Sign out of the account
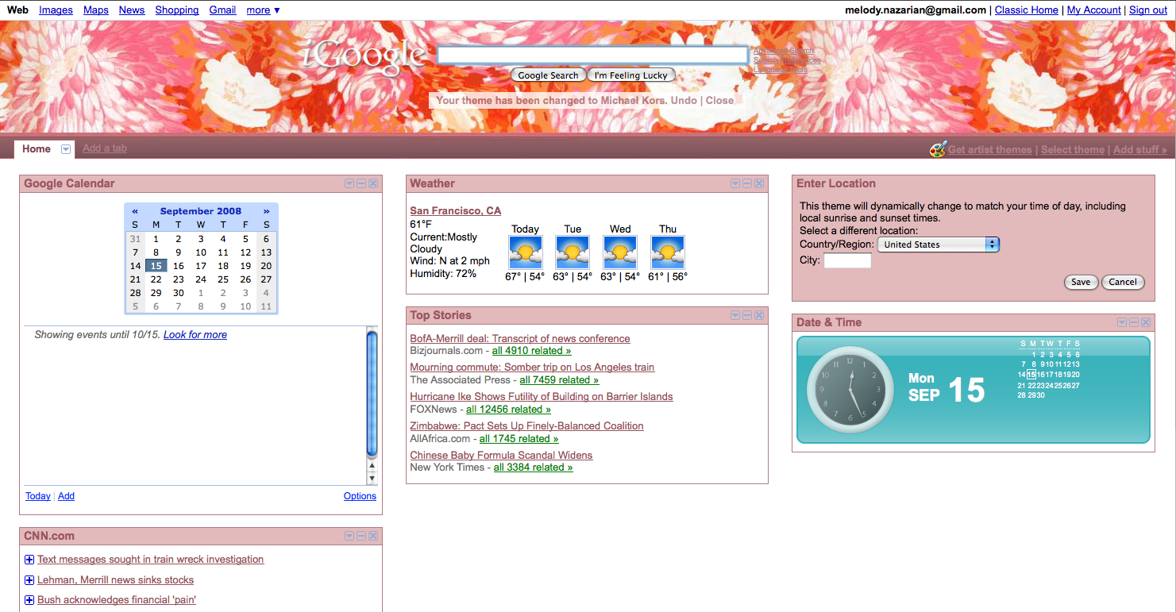This screenshot has width=1176, height=612. coord(1148,10)
